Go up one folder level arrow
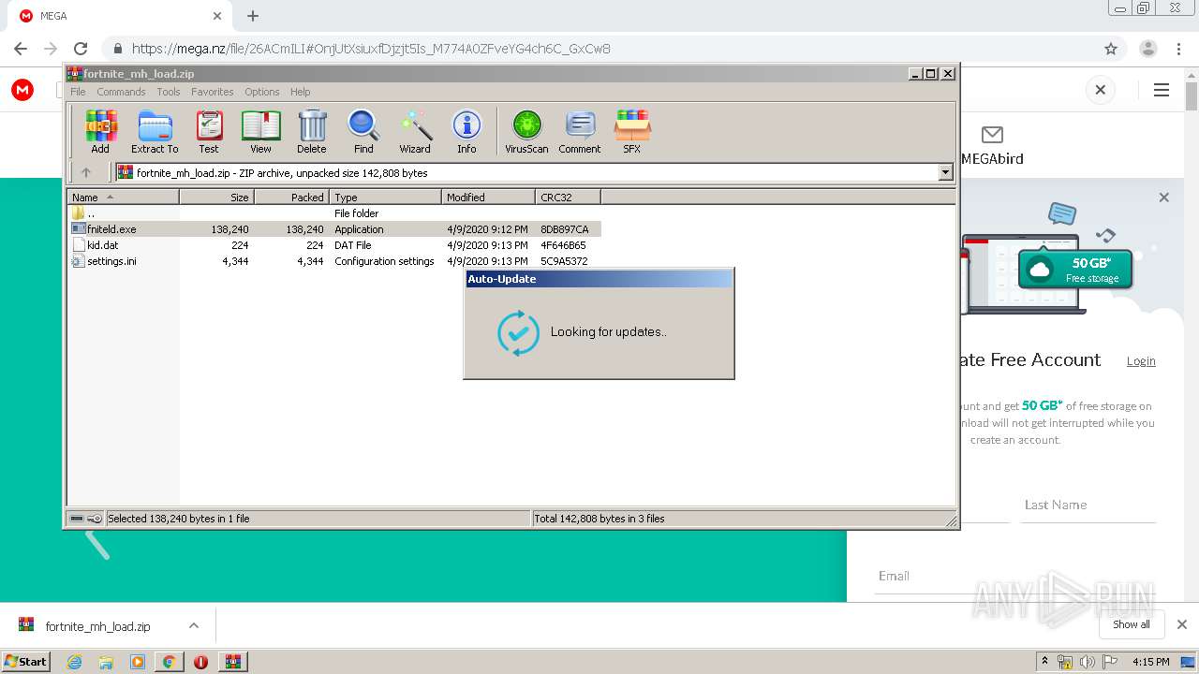 (86, 172)
